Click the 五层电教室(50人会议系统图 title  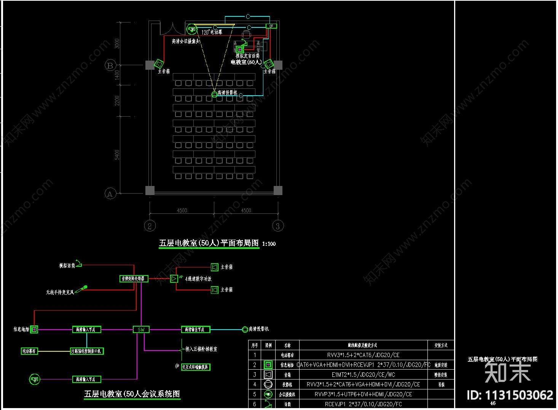[132, 394]
